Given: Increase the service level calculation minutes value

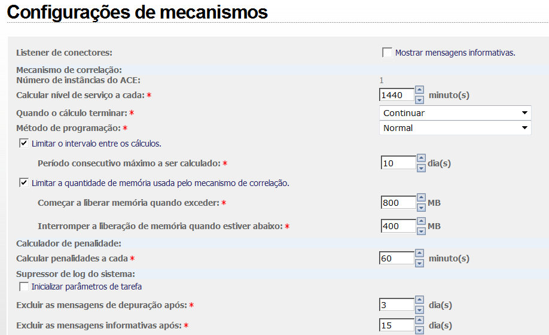Looking at the screenshot, I should pyautogui.click(x=420, y=91).
